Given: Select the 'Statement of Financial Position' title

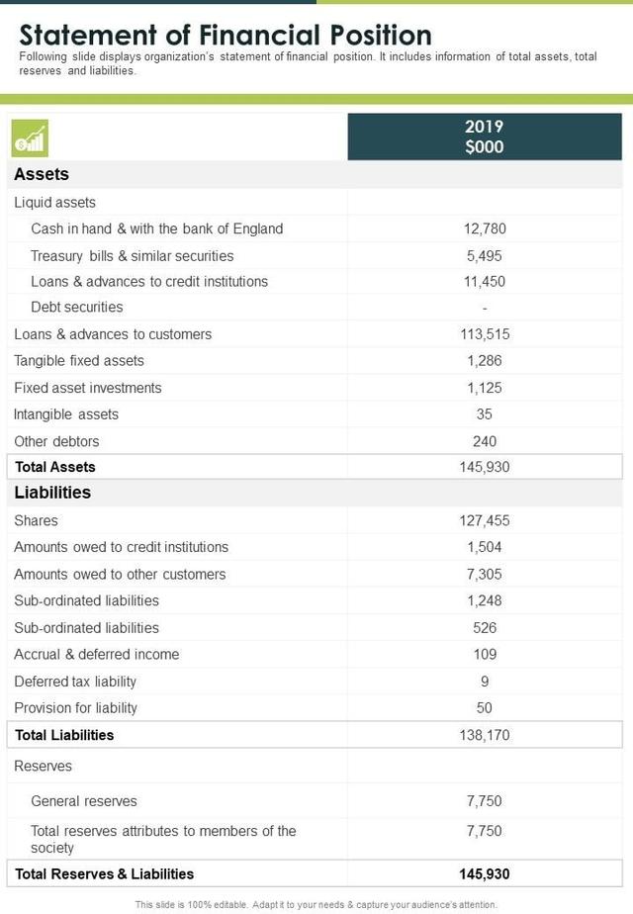Looking at the screenshot, I should point(226,36).
